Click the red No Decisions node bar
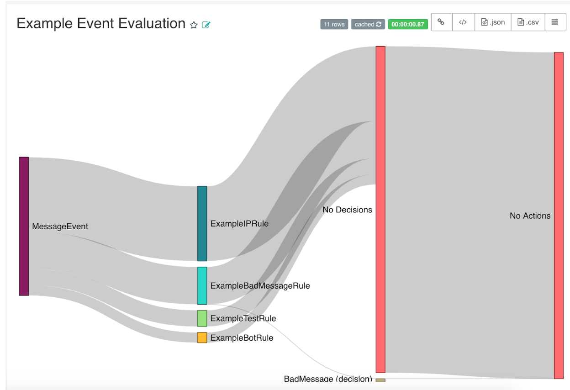Viewport: 570px width, 390px height. (380, 209)
